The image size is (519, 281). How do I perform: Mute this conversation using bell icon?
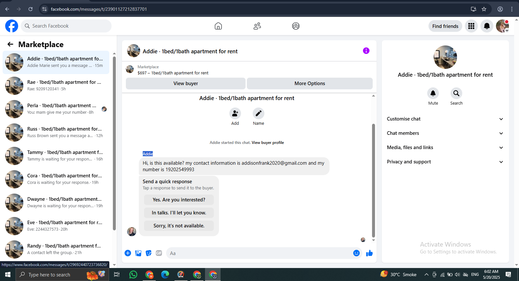[x=433, y=93]
